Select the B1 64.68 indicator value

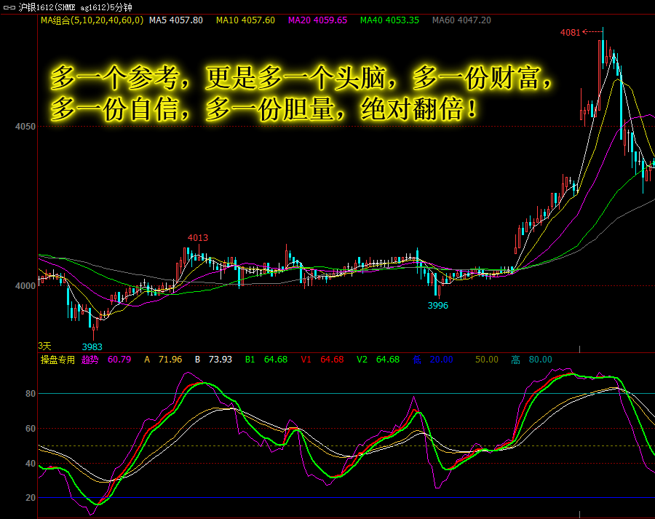[266, 360]
